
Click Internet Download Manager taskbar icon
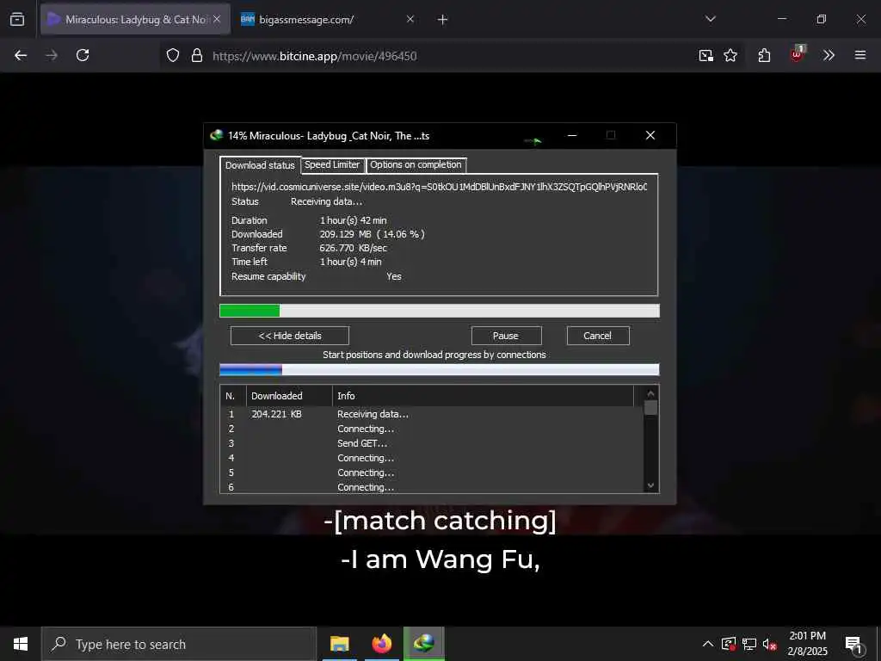423,644
